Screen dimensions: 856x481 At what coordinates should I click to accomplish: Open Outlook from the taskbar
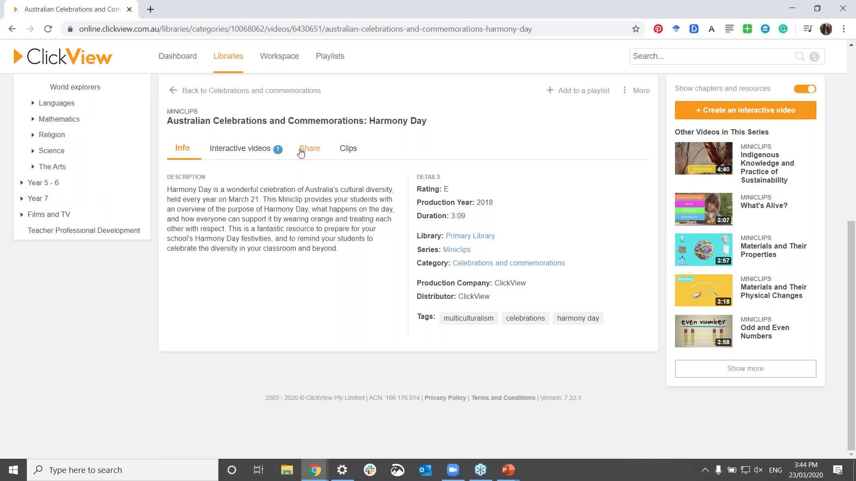[x=425, y=470]
